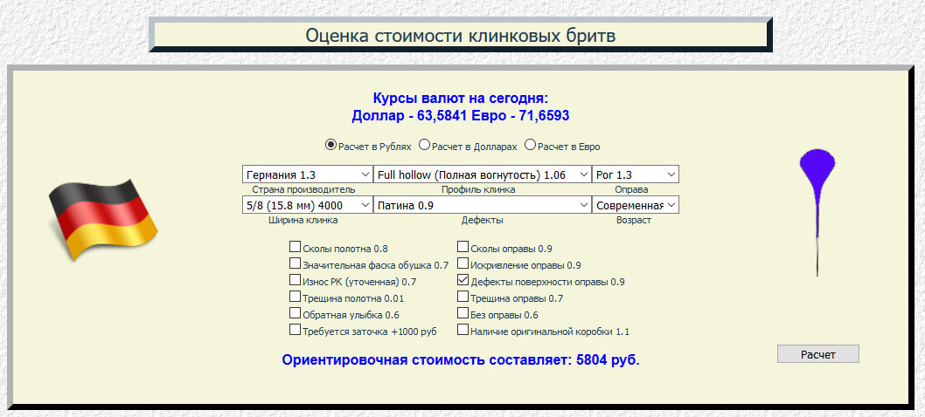Viewport: 925px width, 417px height.
Task: Tick the Трещина полотна 0.01 checkbox
Action: pyautogui.click(x=296, y=297)
